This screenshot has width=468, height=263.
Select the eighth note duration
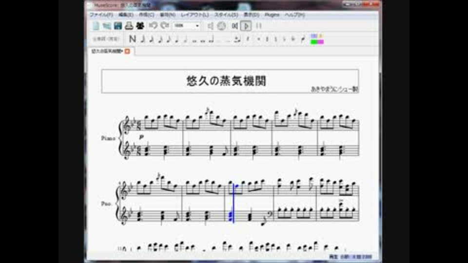[x=168, y=39]
